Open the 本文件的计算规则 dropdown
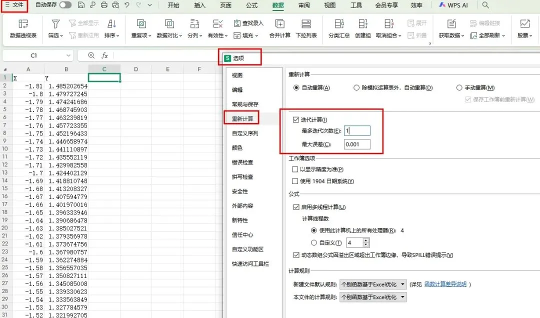The height and width of the screenshot is (318, 540). coord(373,297)
